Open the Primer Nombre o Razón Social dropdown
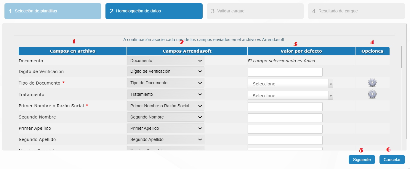The width and height of the screenshot is (410, 169). (x=166, y=106)
